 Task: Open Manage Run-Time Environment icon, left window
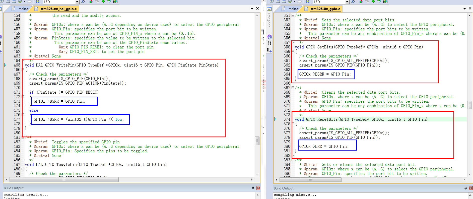103,2
